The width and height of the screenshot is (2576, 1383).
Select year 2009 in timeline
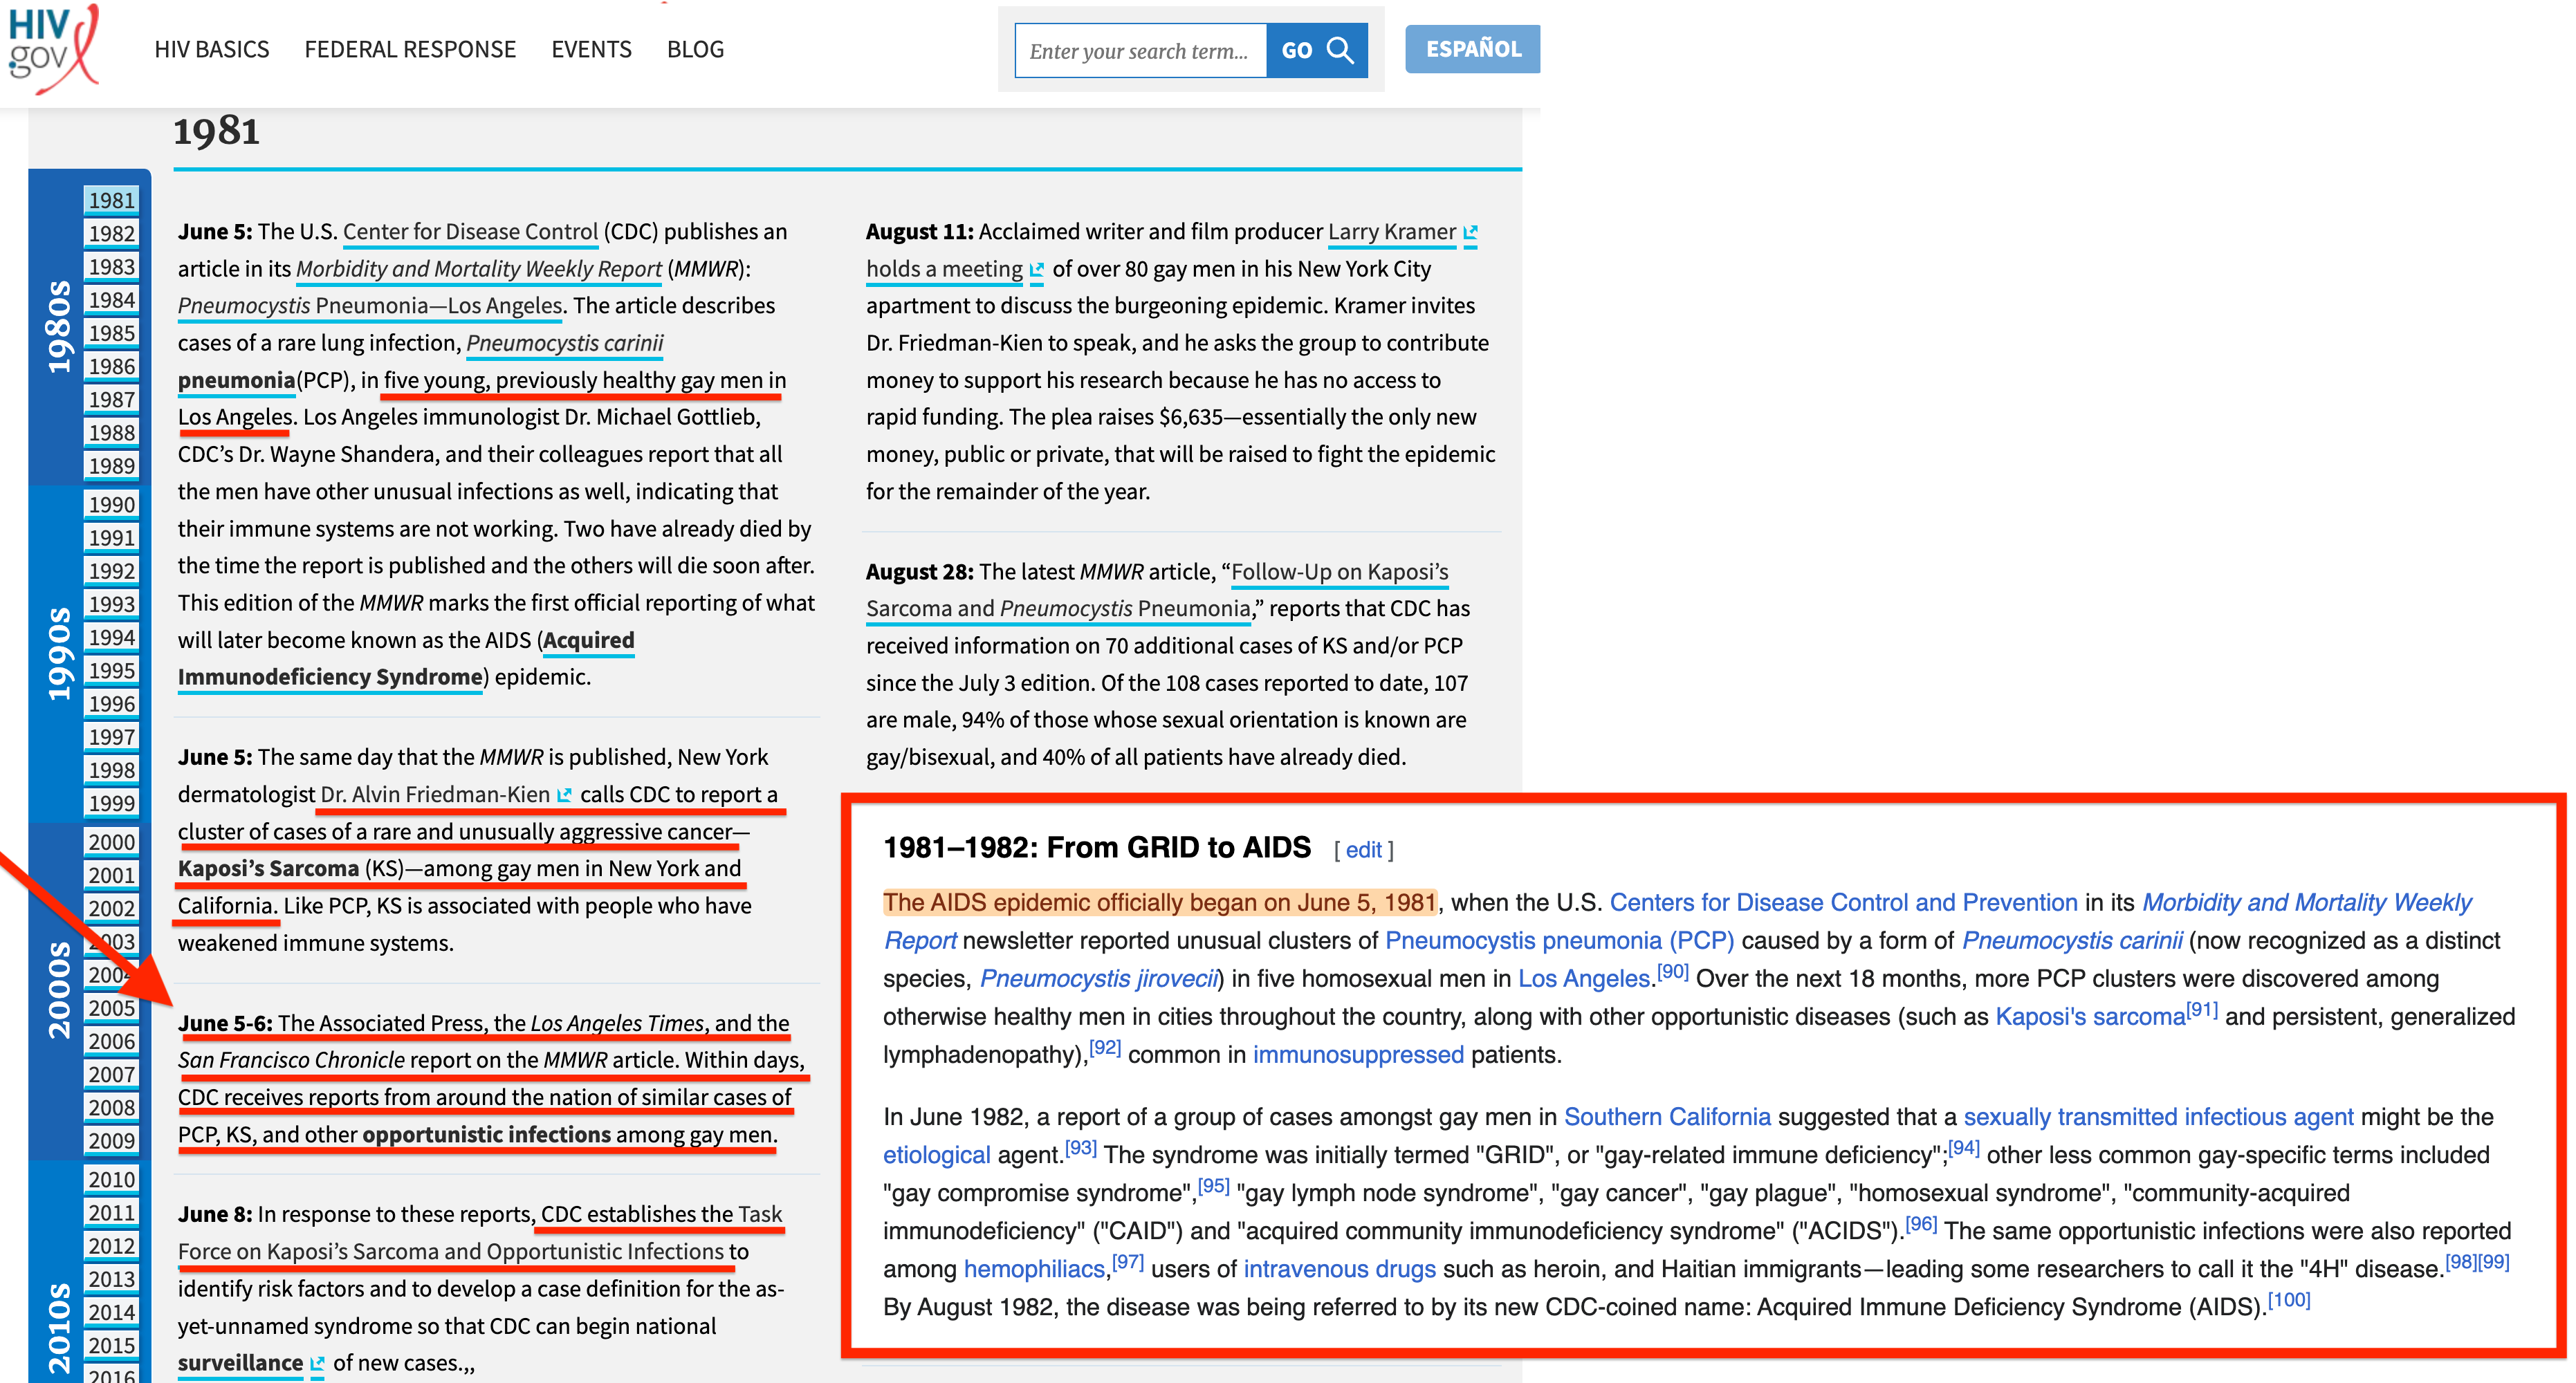111,1140
